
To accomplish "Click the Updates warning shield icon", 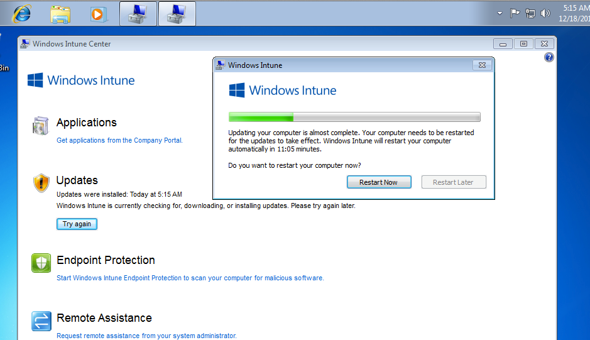I will (41, 183).
